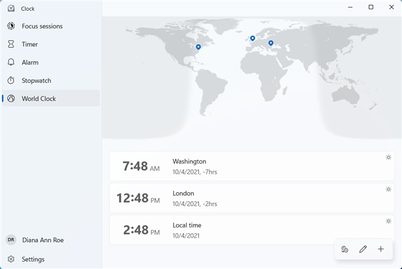Switch to the Timer page

coord(30,44)
